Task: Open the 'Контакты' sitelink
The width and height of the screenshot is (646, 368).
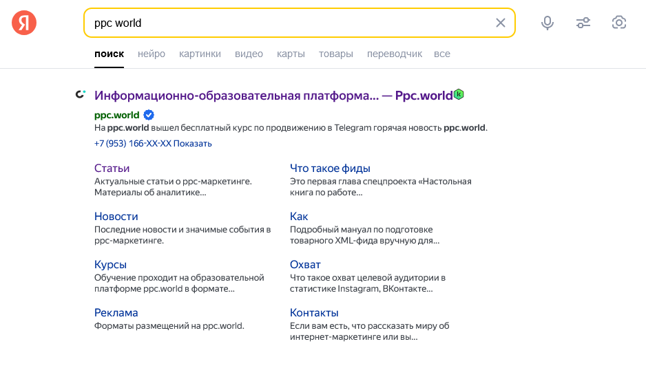Action: coord(314,312)
